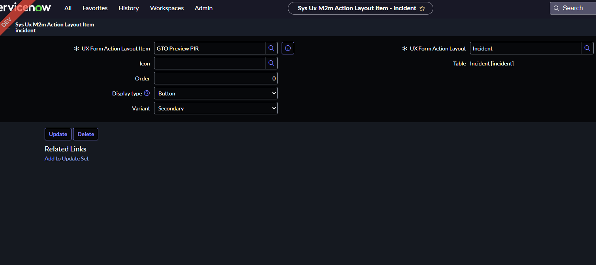This screenshot has width=596, height=265.
Task: Look up UX Form Action Layout records
Action: coord(587,48)
